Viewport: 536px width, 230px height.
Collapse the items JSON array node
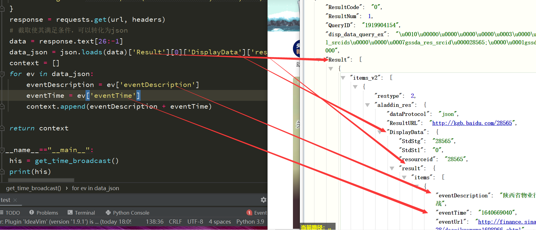point(404,177)
